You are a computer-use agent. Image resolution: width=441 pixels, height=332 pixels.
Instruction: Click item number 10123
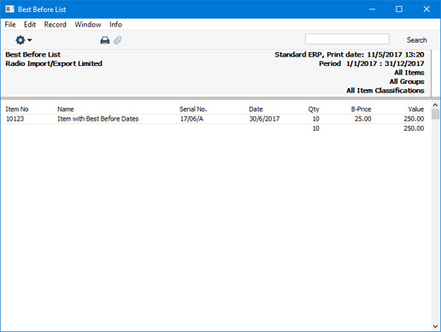coord(15,119)
